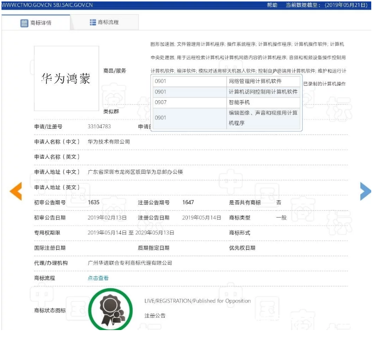Click the 商标形式 label

point(240,233)
